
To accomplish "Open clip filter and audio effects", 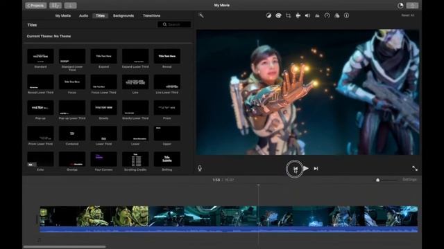I will tap(336, 15).
